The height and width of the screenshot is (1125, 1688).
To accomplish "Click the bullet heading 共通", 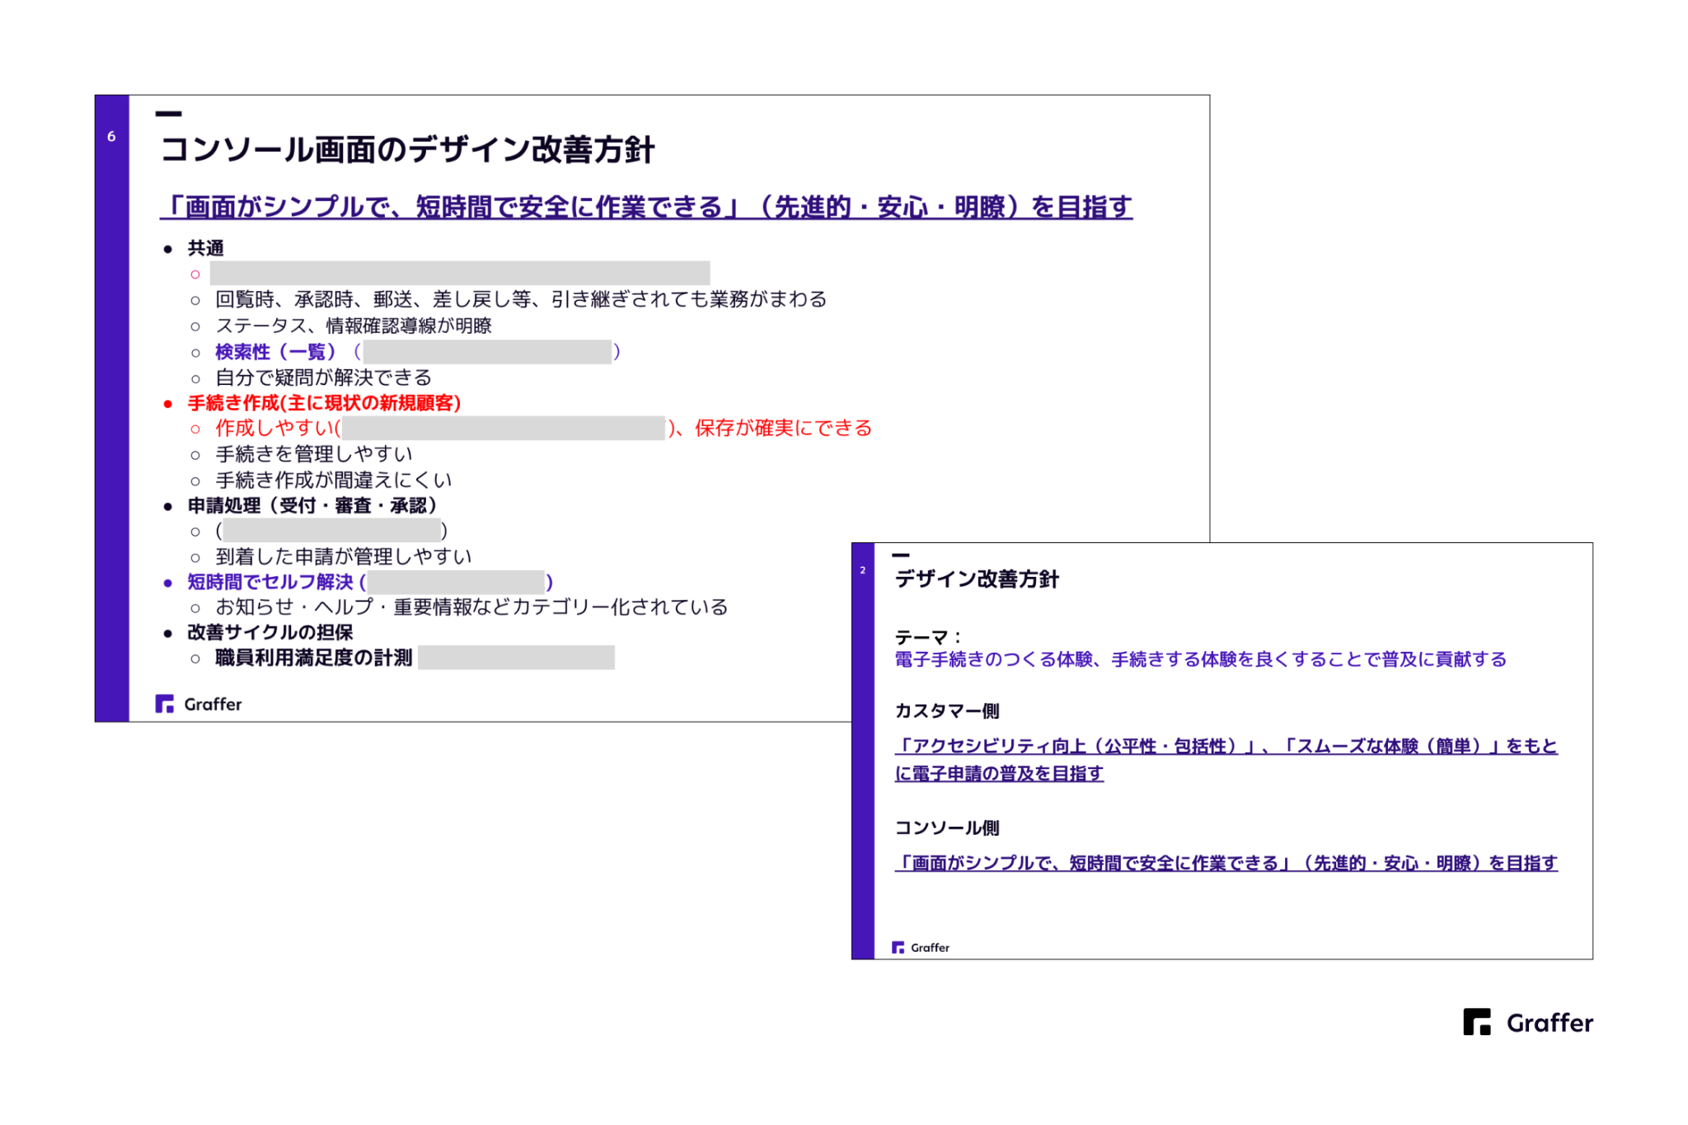I will pyautogui.click(x=205, y=248).
